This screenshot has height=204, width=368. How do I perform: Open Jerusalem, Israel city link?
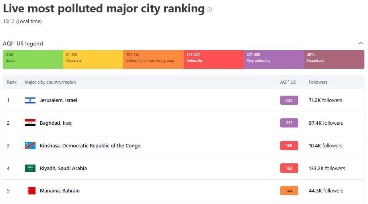(x=59, y=100)
